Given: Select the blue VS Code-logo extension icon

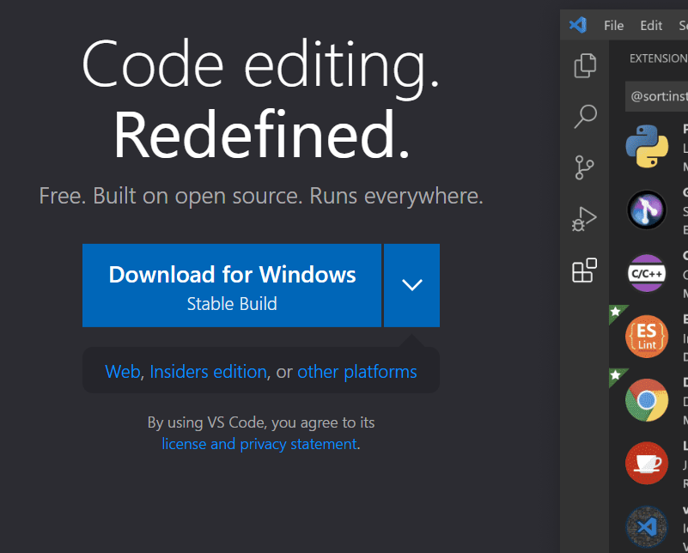Looking at the screenshot, I should pos(647,526).
